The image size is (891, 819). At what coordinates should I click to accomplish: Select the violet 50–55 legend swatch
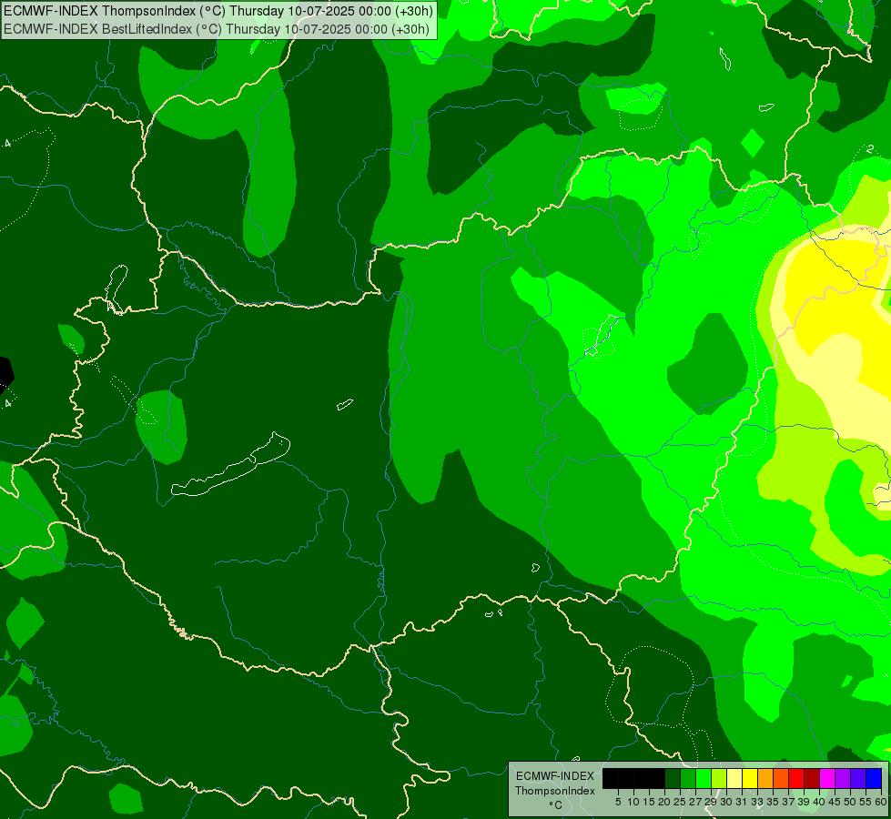click(858, 778)
